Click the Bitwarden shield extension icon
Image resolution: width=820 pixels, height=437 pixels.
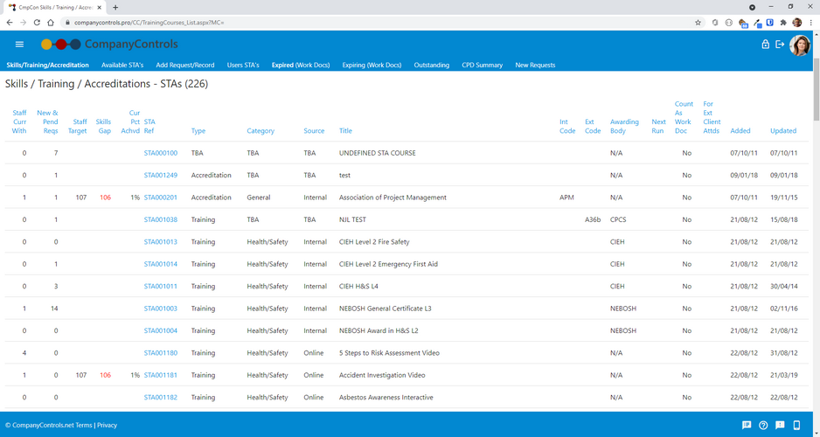[770, 23]
